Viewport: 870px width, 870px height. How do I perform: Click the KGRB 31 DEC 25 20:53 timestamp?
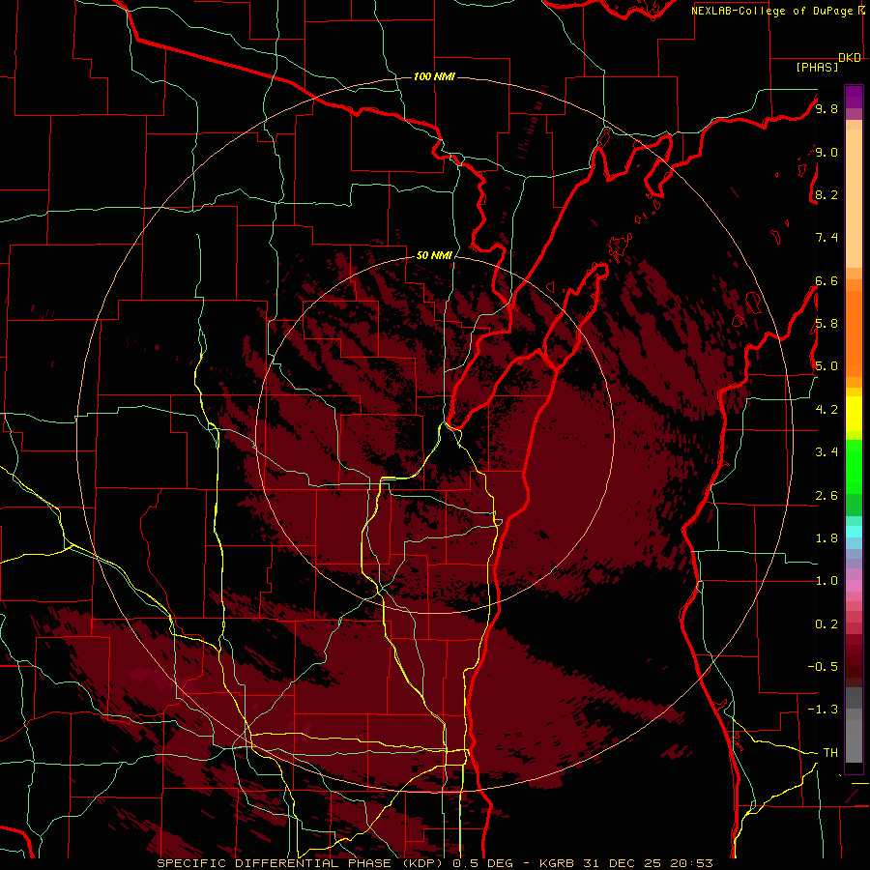click(626, 863)
